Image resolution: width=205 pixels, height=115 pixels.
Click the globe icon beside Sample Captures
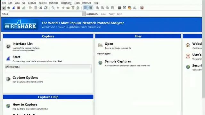(100, 63)
